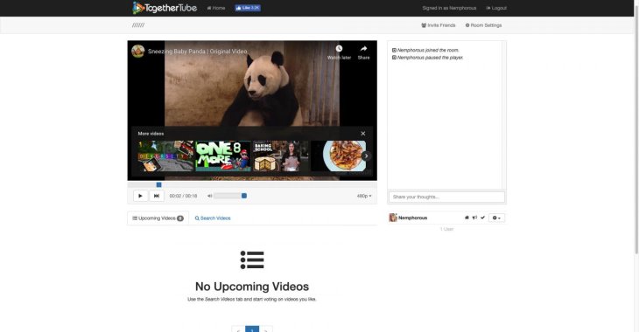Open Room Settings
Image resolution: width=639 pixels, height=332 pixels.
click(483, 25)
